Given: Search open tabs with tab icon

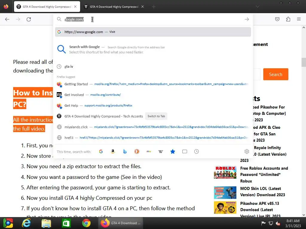Looking at the screenshot, I should tap(185, 151).
